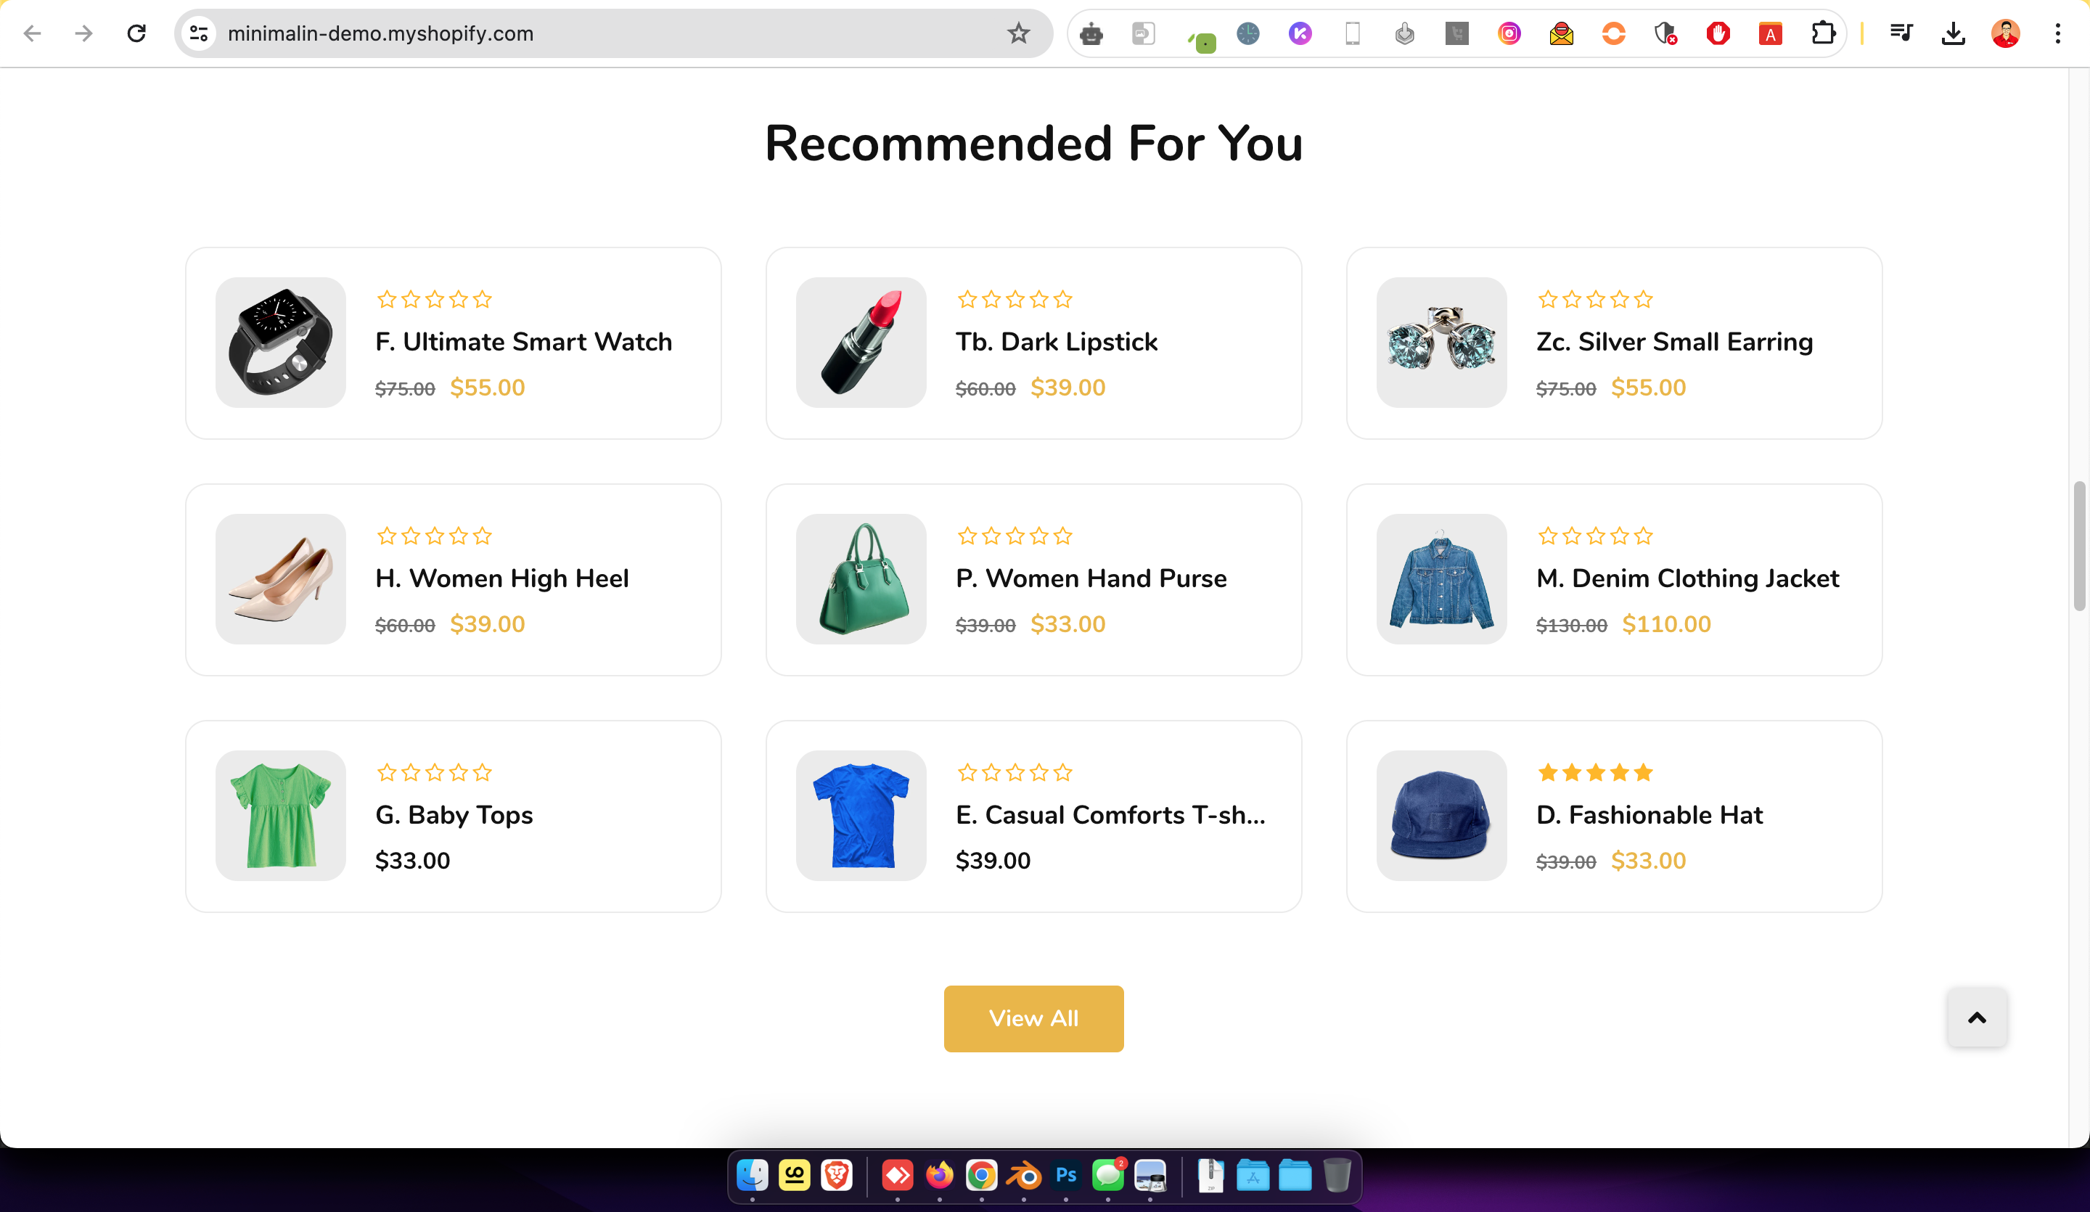2090x1212 pixels.
Task: Open the Tb. Dark Lipstick product title
Action: point(1056,342)
